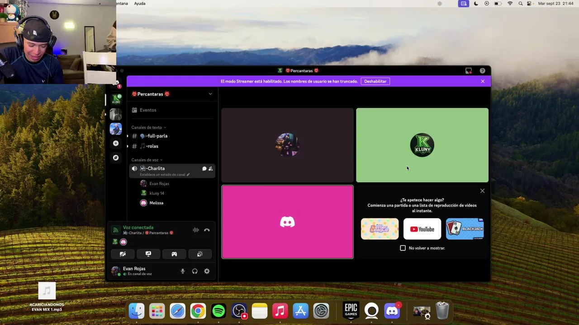The image size is (579, 325).
Task: Open the Ayuda menu in the menu bar
Action: [x=140, y=4]
